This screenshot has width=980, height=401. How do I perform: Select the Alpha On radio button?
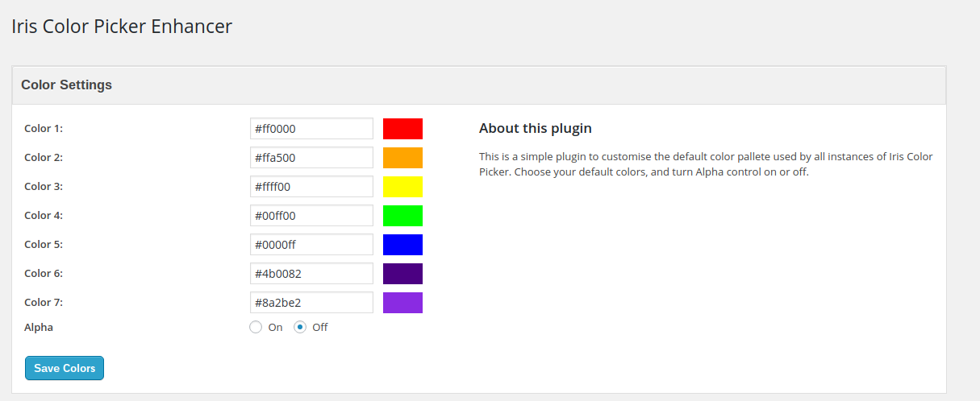click(256, 327)
